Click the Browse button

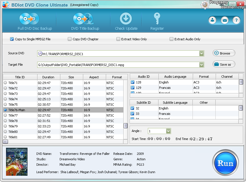224,53
